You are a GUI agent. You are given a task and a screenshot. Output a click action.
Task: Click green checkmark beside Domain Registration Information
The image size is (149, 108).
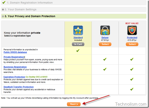(x=4, y=2)
